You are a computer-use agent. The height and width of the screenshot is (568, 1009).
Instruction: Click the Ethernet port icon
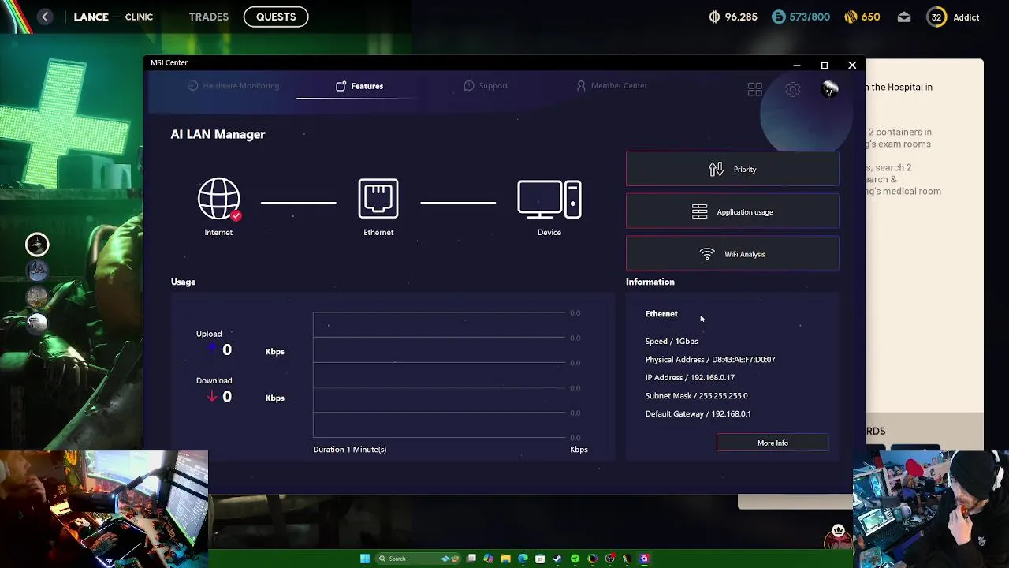[378, 199]
